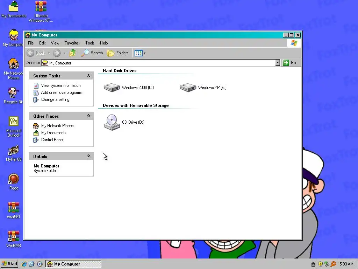Click the 5:33 AM taskbar clock
358x269 pixels.
pos(346,264)
